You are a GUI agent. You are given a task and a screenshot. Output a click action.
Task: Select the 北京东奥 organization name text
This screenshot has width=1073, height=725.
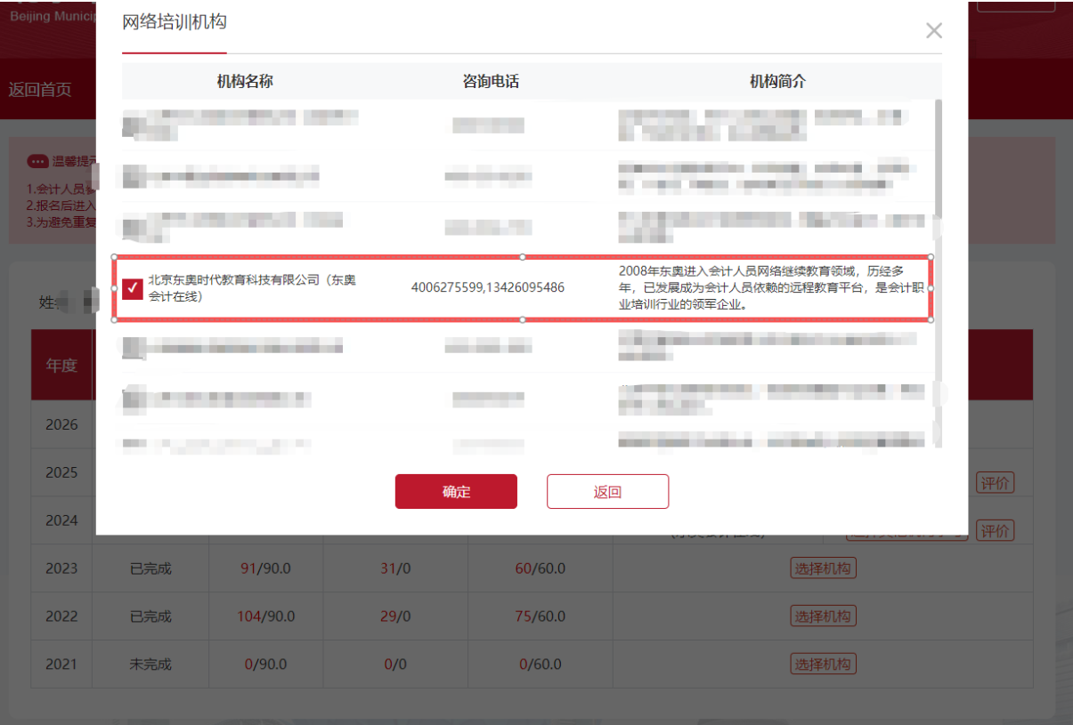251,287
